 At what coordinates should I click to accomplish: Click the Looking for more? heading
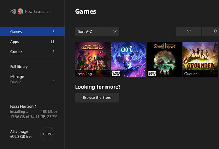pyautogui.click(x=97, y=87)
